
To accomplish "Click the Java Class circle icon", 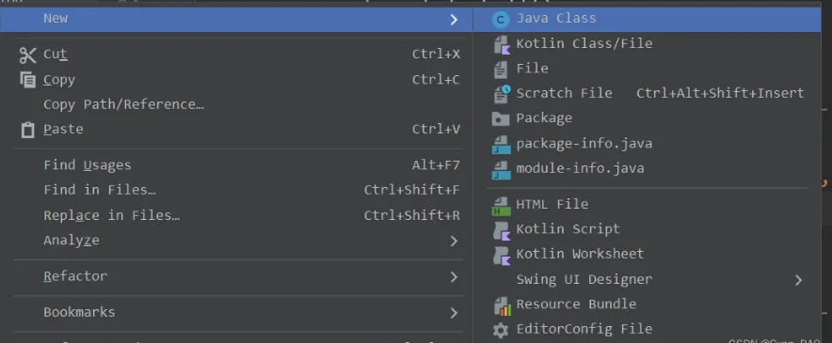I will (x=501, y=20).
